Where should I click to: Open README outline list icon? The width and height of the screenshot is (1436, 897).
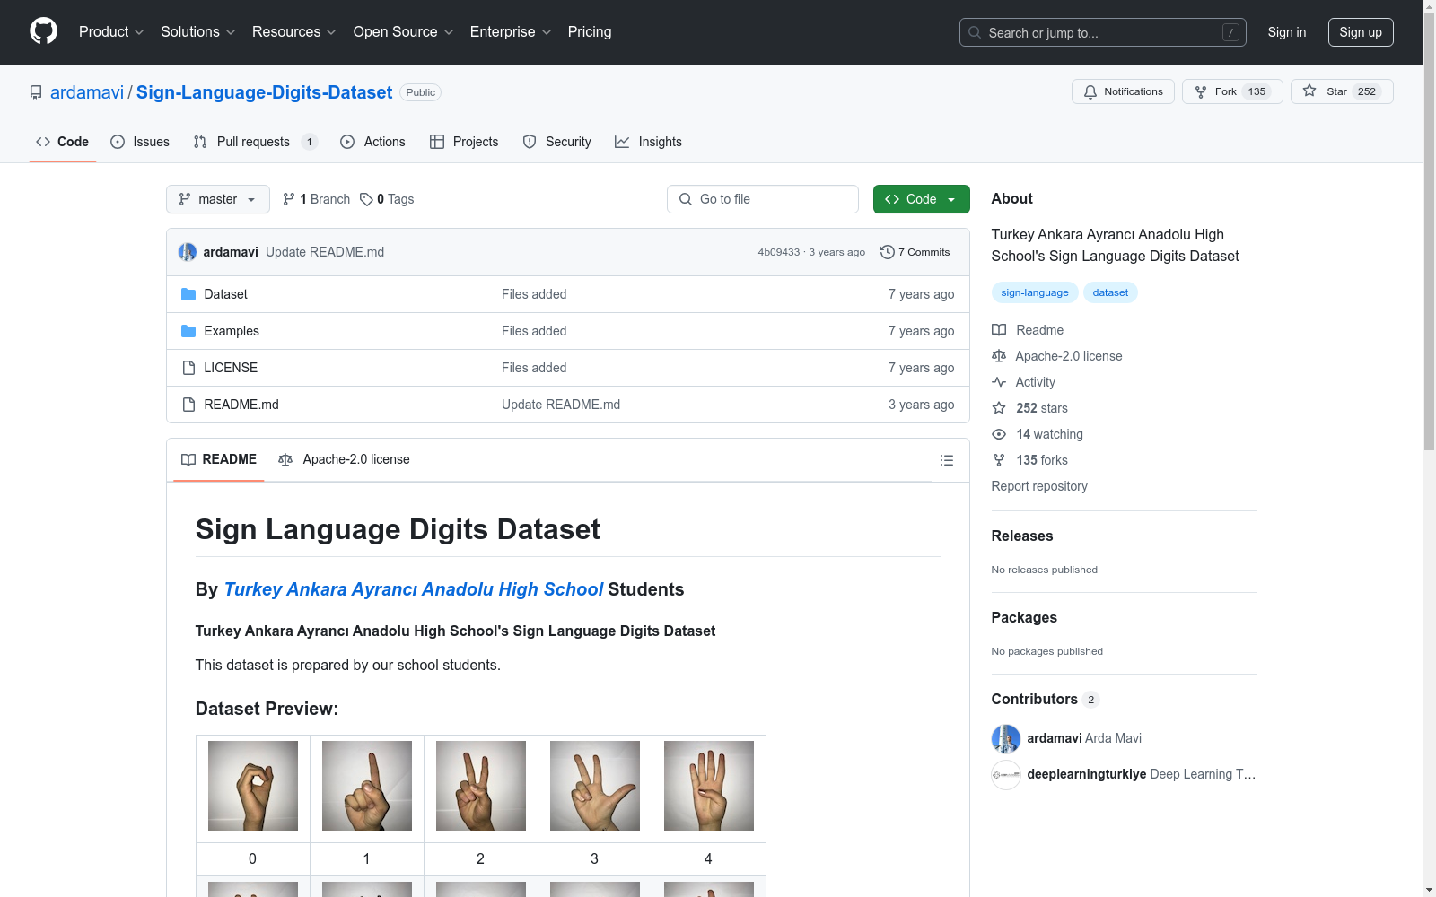click(946, 460)
